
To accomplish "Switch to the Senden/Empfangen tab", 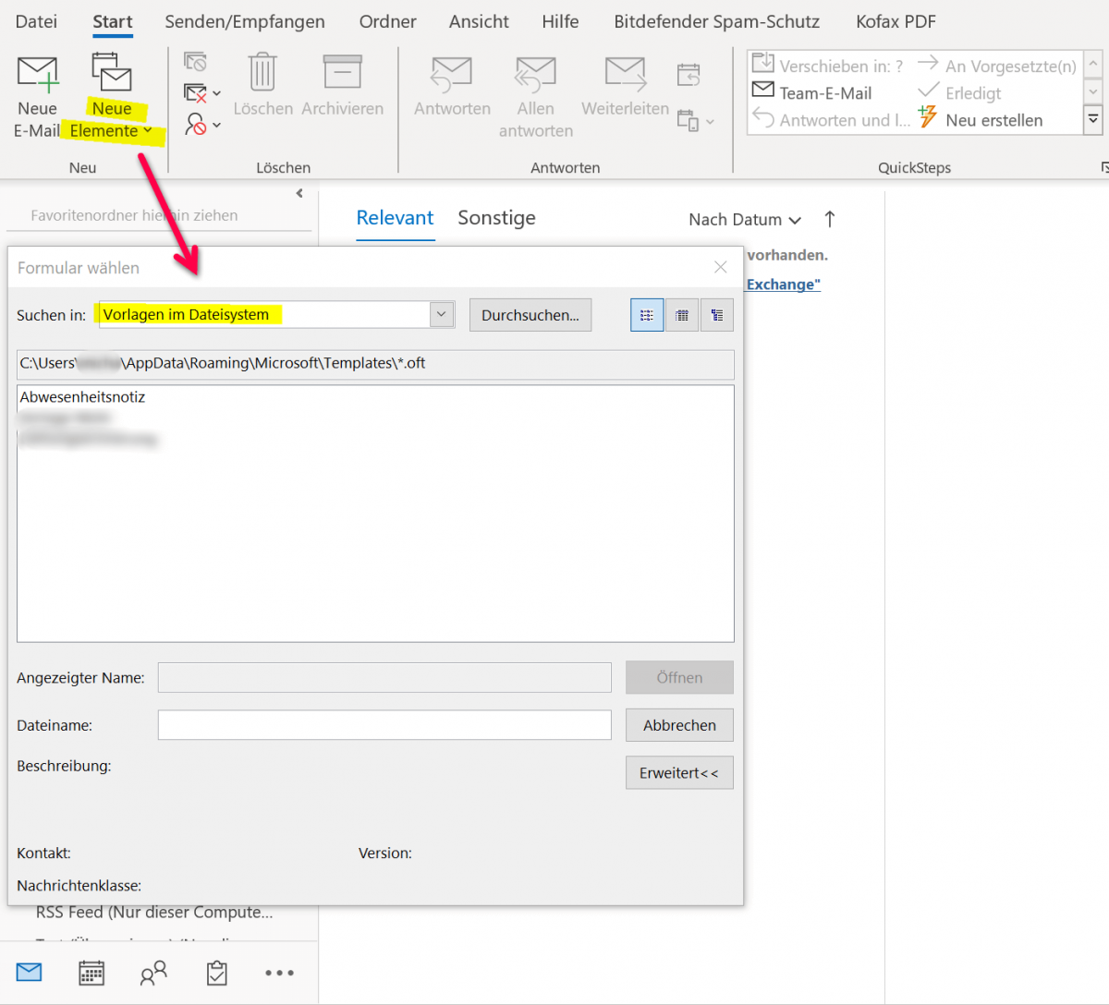I will 244,21.
